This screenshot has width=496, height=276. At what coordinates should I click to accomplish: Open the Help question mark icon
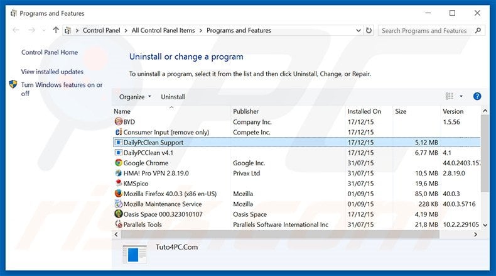tap(477, 96)
